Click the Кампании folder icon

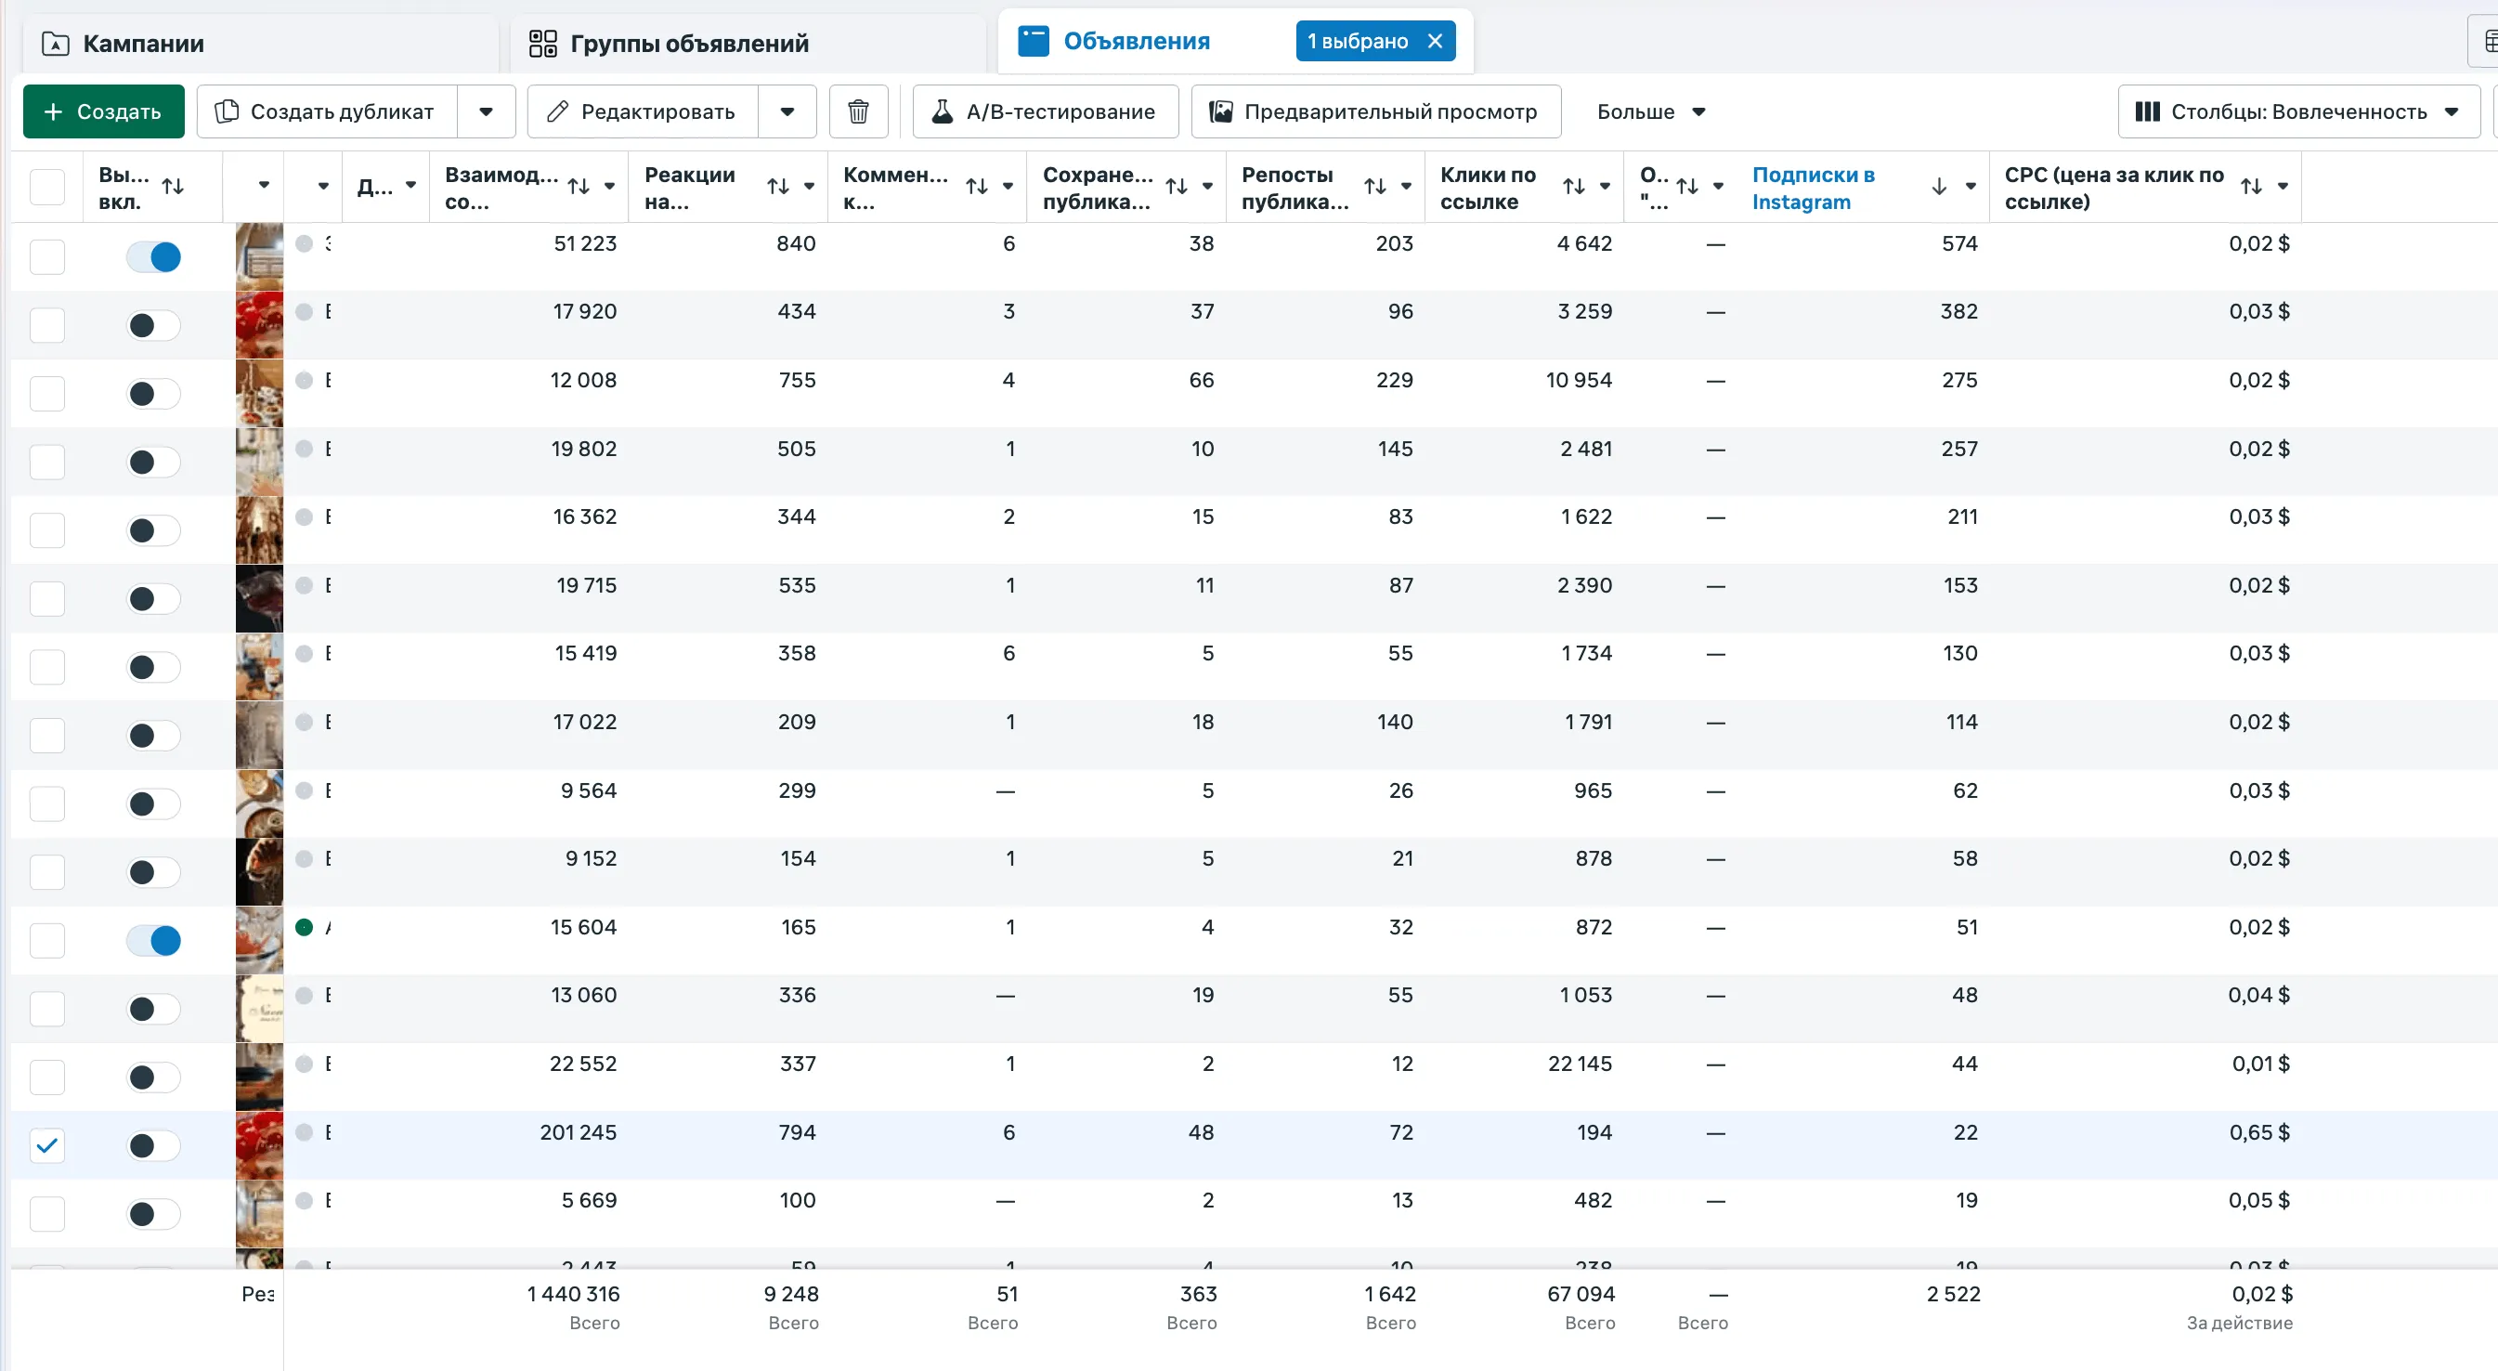pyautogui.click(x=56, y=44)
